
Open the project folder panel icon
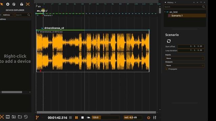(x=20, y=117)
